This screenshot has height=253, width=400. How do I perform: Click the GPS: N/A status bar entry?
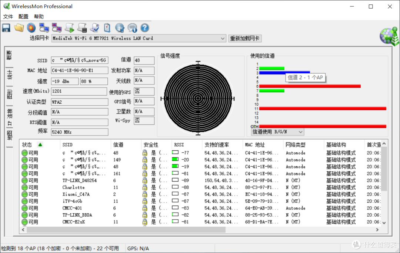point(138,249)
